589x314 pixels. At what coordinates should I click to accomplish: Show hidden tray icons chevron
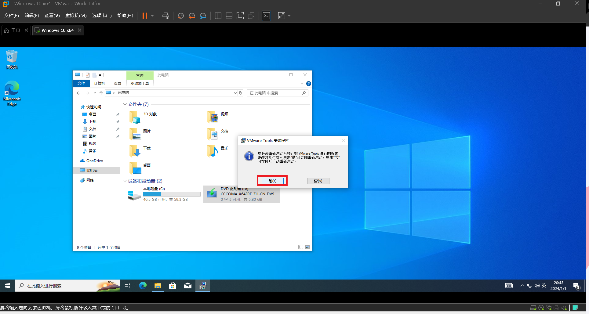tap(522, 286)
